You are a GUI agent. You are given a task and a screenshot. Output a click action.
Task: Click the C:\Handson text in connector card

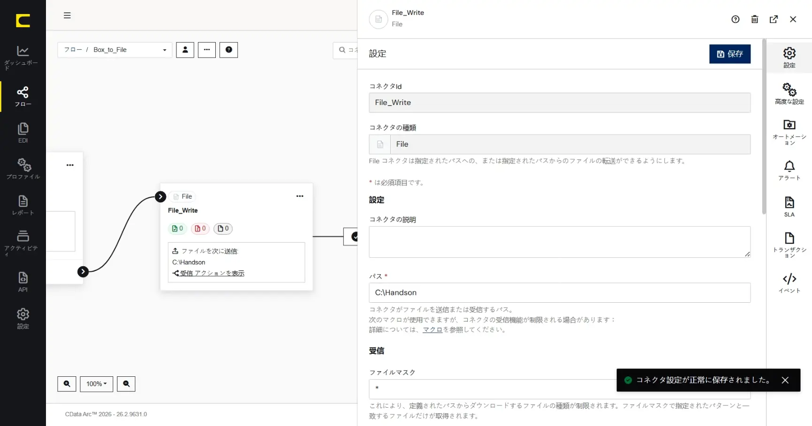(189, 262)
